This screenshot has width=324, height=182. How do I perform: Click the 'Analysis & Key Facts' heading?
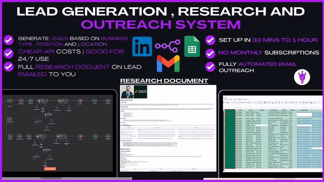click(127, 100)
